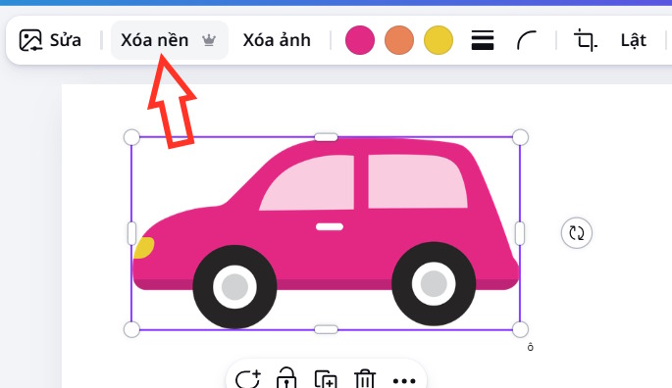Click the rotate circular arrows handle
The image size is (672, 388).
(577, 233)
